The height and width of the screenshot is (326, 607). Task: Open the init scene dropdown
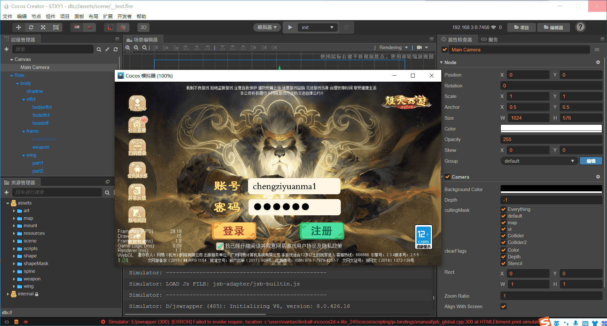(318, 27)
